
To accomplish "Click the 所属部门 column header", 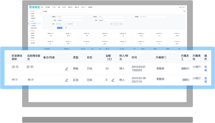I will [x=161, y=57].
